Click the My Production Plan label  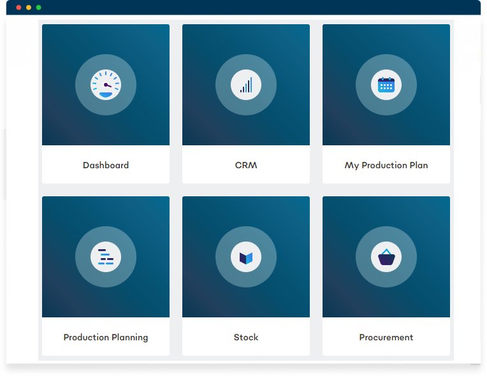[386, 166]
